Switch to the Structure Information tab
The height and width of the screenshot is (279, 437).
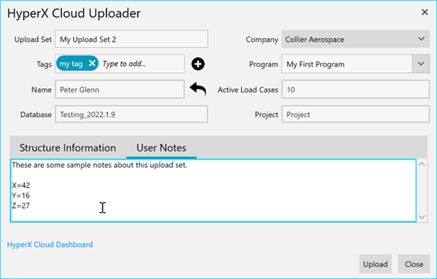pyautogui.click(x=68, y=148)
